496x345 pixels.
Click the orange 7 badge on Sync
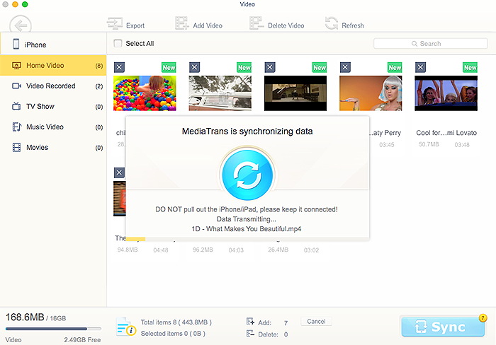click(483, 318)
